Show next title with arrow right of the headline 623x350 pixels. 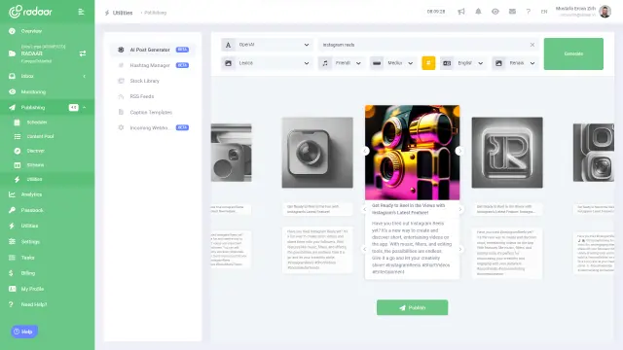460,209
